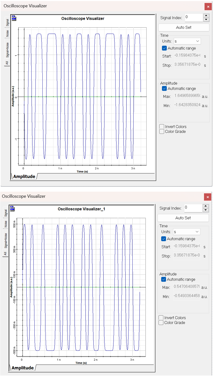The width and height of the screenshot is (213, 376).
Task: Enable Invert Colors in the Oscilloscope Visualizer_1 window
Action: (161, 318)
